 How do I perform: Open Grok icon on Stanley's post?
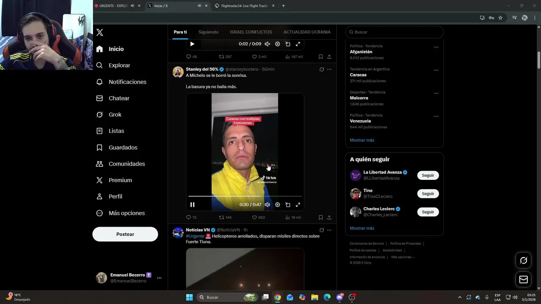point(322,69)
